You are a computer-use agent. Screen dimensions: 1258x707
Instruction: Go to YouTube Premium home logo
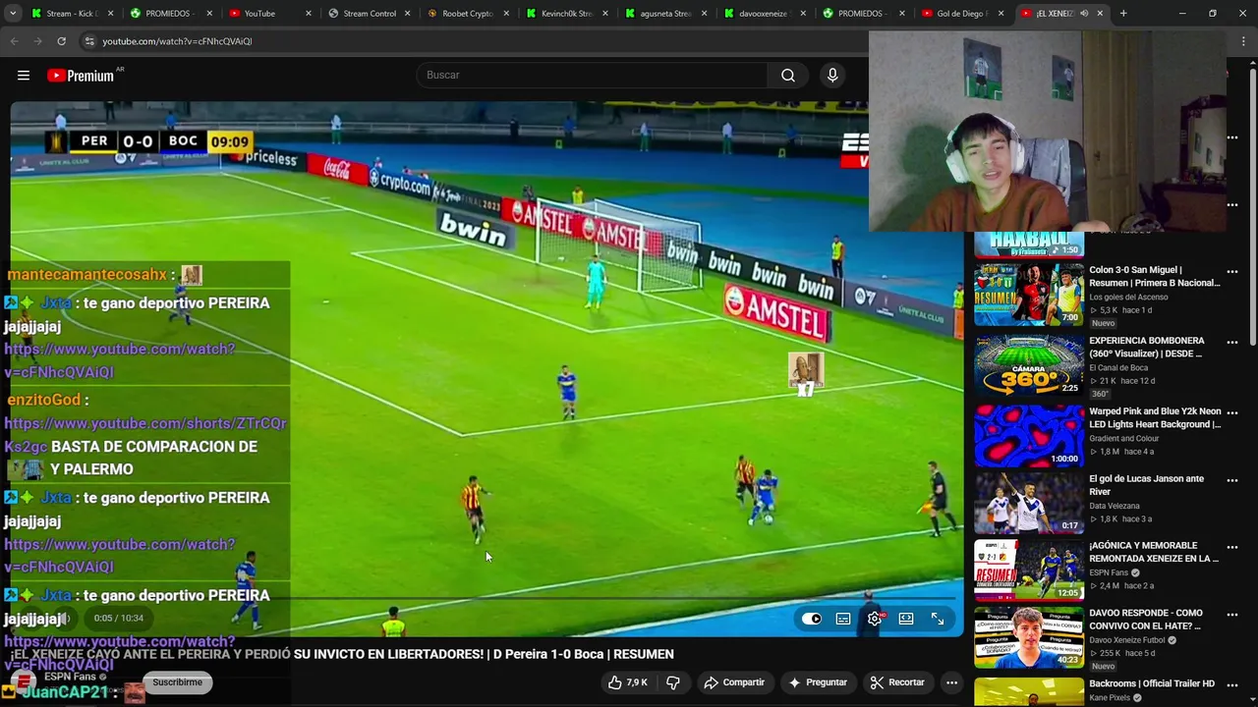pos(81,76)
